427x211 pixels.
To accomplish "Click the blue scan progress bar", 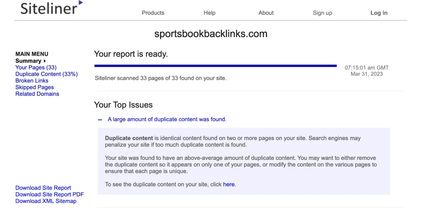I will pos(215,66).
